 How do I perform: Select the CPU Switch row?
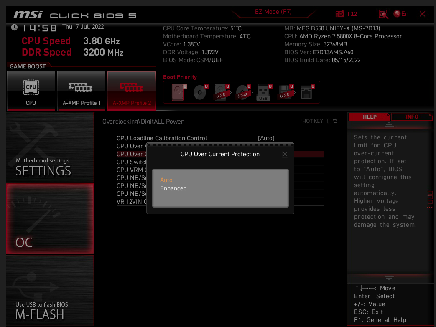point(131,162)
